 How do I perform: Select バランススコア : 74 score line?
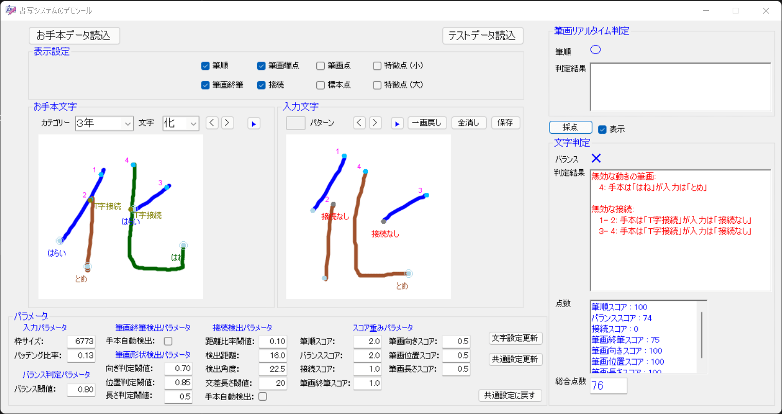pos(621,318)
